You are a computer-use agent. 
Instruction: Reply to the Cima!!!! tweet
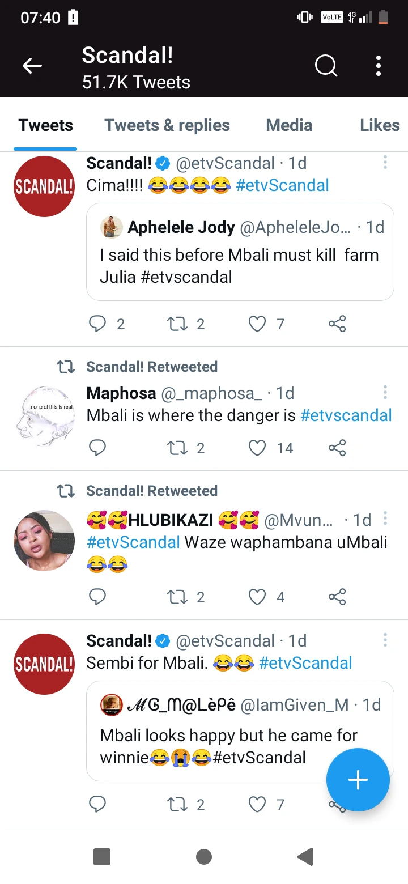98,324
